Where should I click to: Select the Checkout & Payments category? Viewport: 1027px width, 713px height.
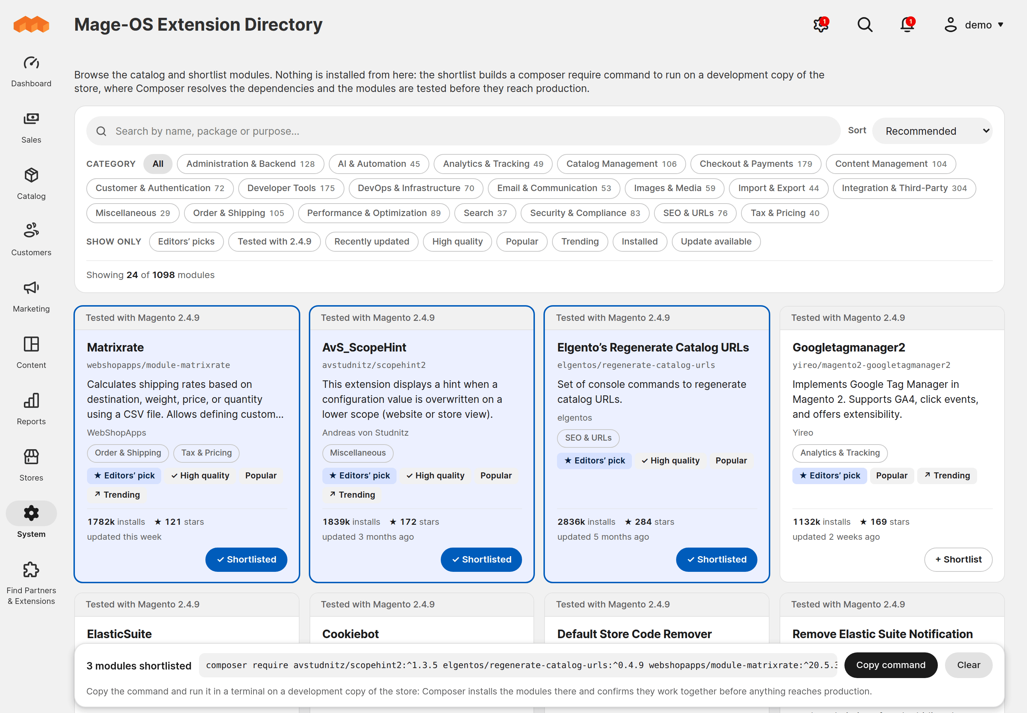point(756,164)
